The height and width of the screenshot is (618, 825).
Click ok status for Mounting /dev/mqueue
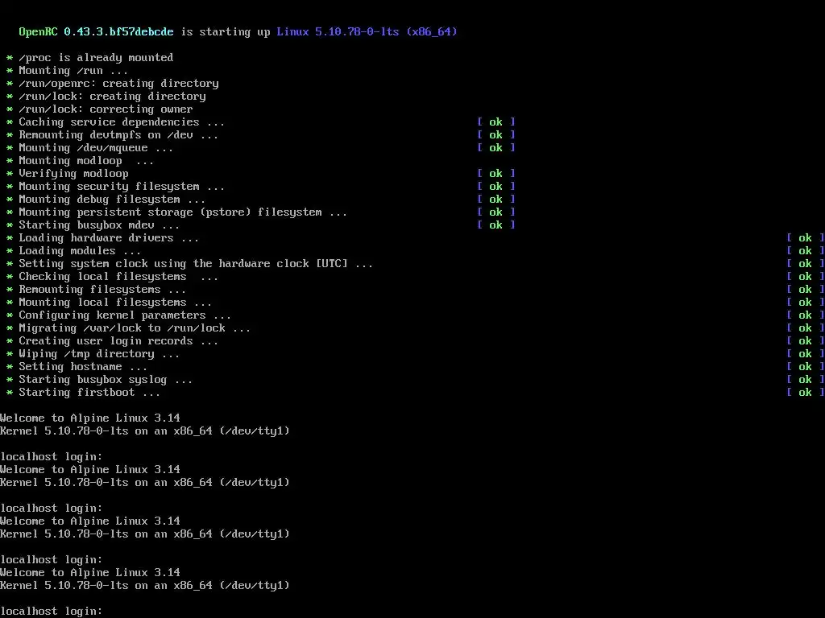tap(496, 148)
